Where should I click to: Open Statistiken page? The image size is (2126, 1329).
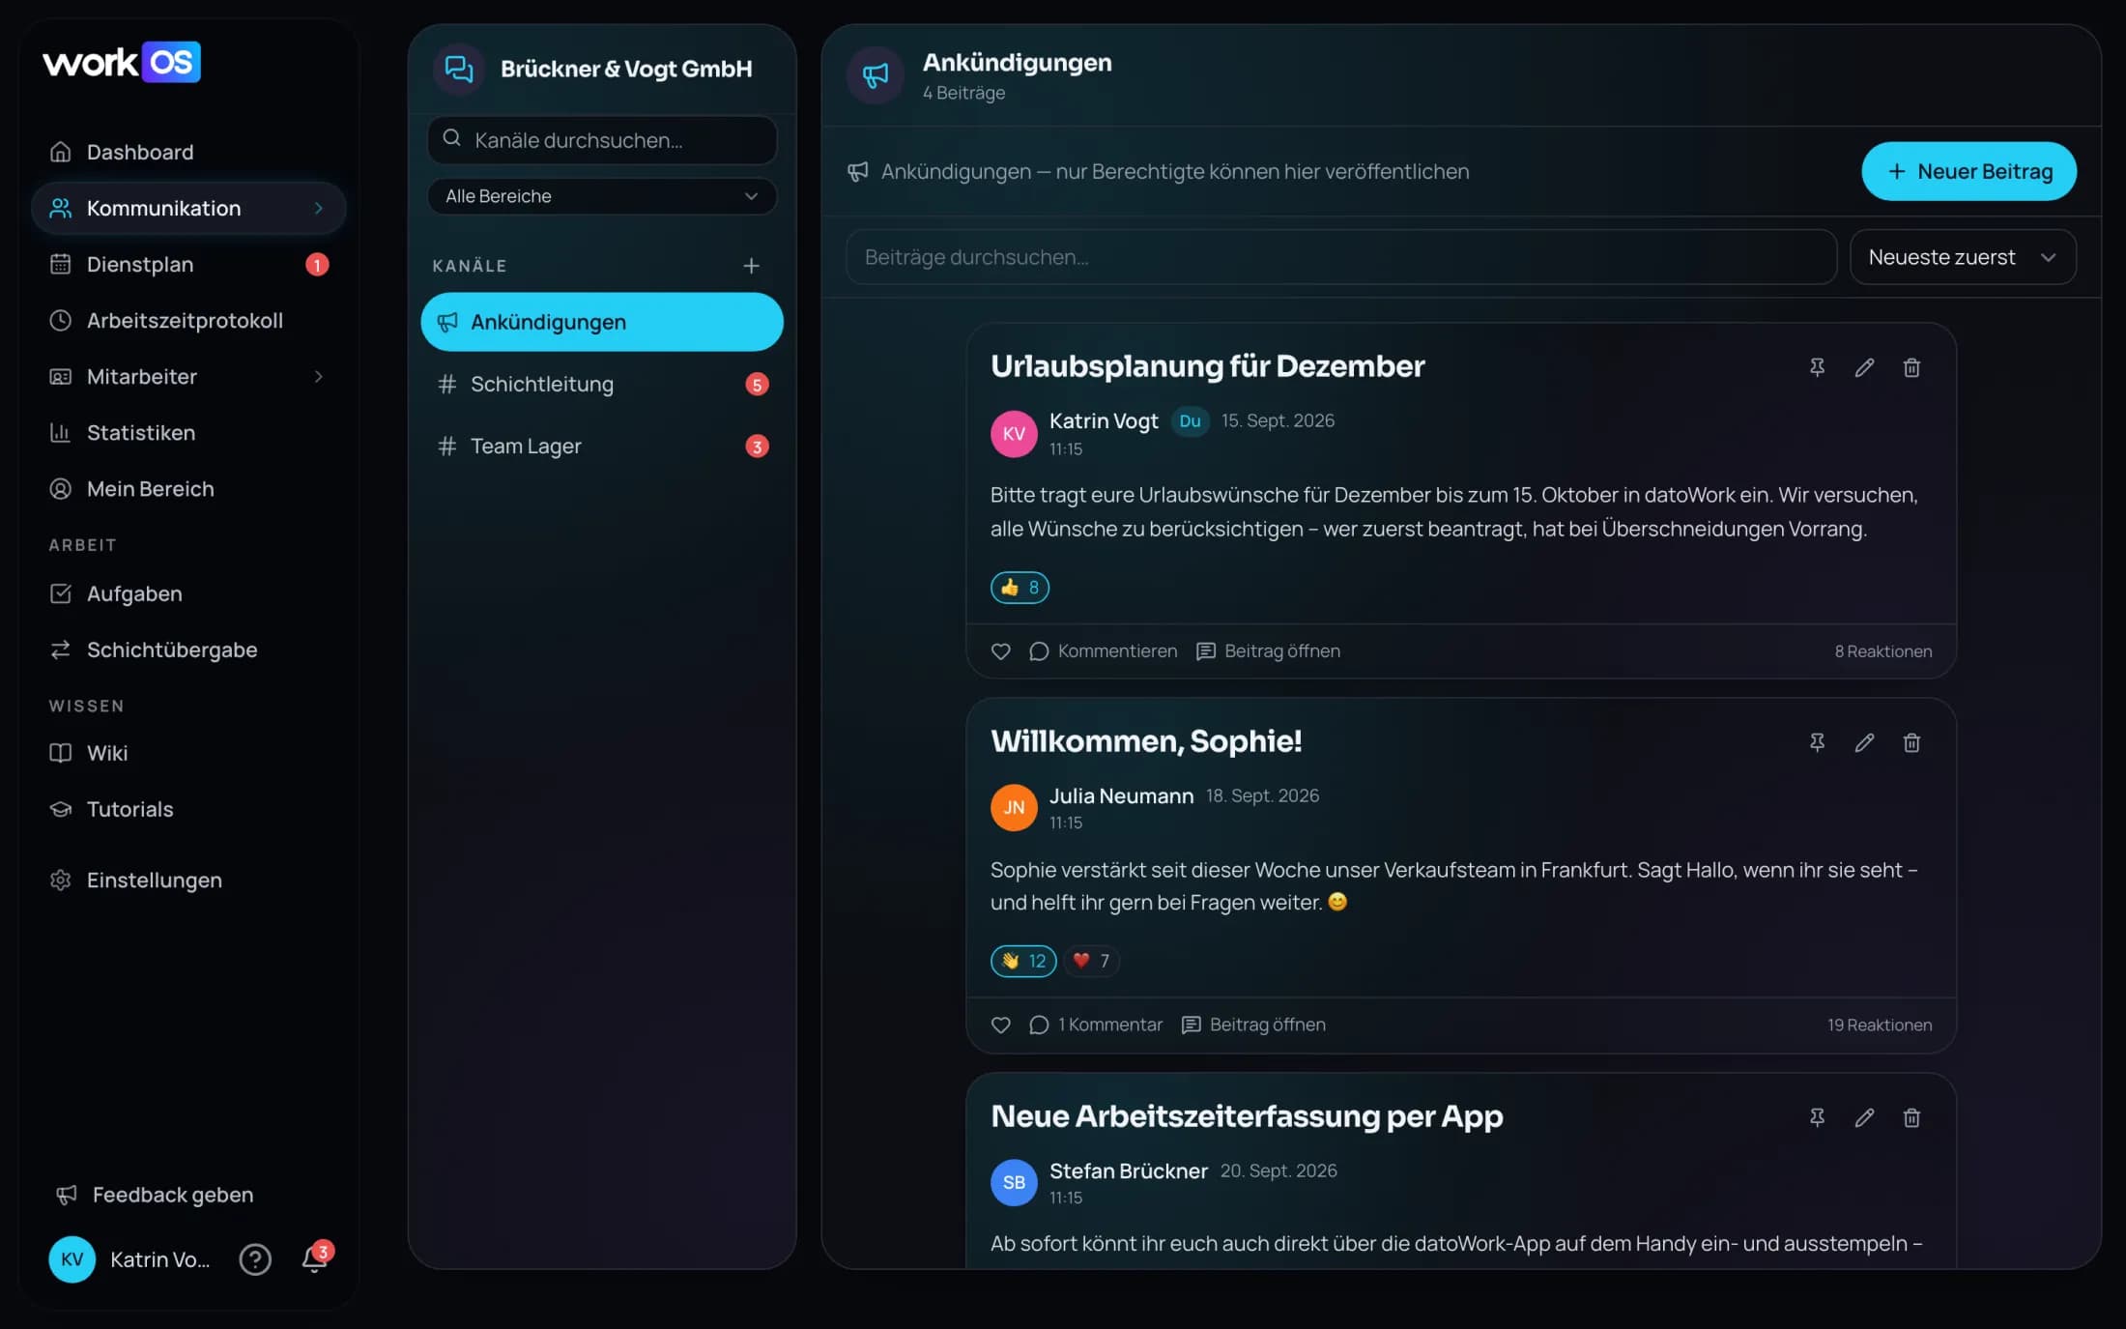click(188, 432)
